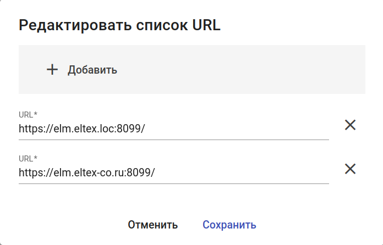Click the word URL in the dialog title
The width and height of the screenshot is (383, 245).
coord(205,25)
